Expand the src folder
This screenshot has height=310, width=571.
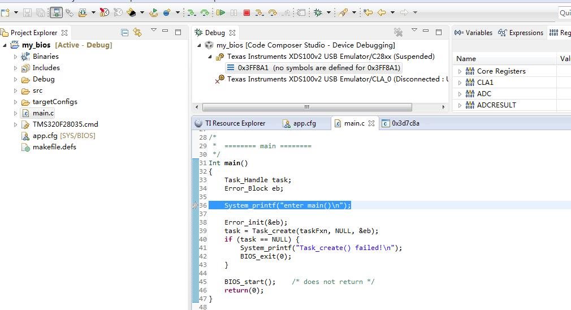click(15, 91)
